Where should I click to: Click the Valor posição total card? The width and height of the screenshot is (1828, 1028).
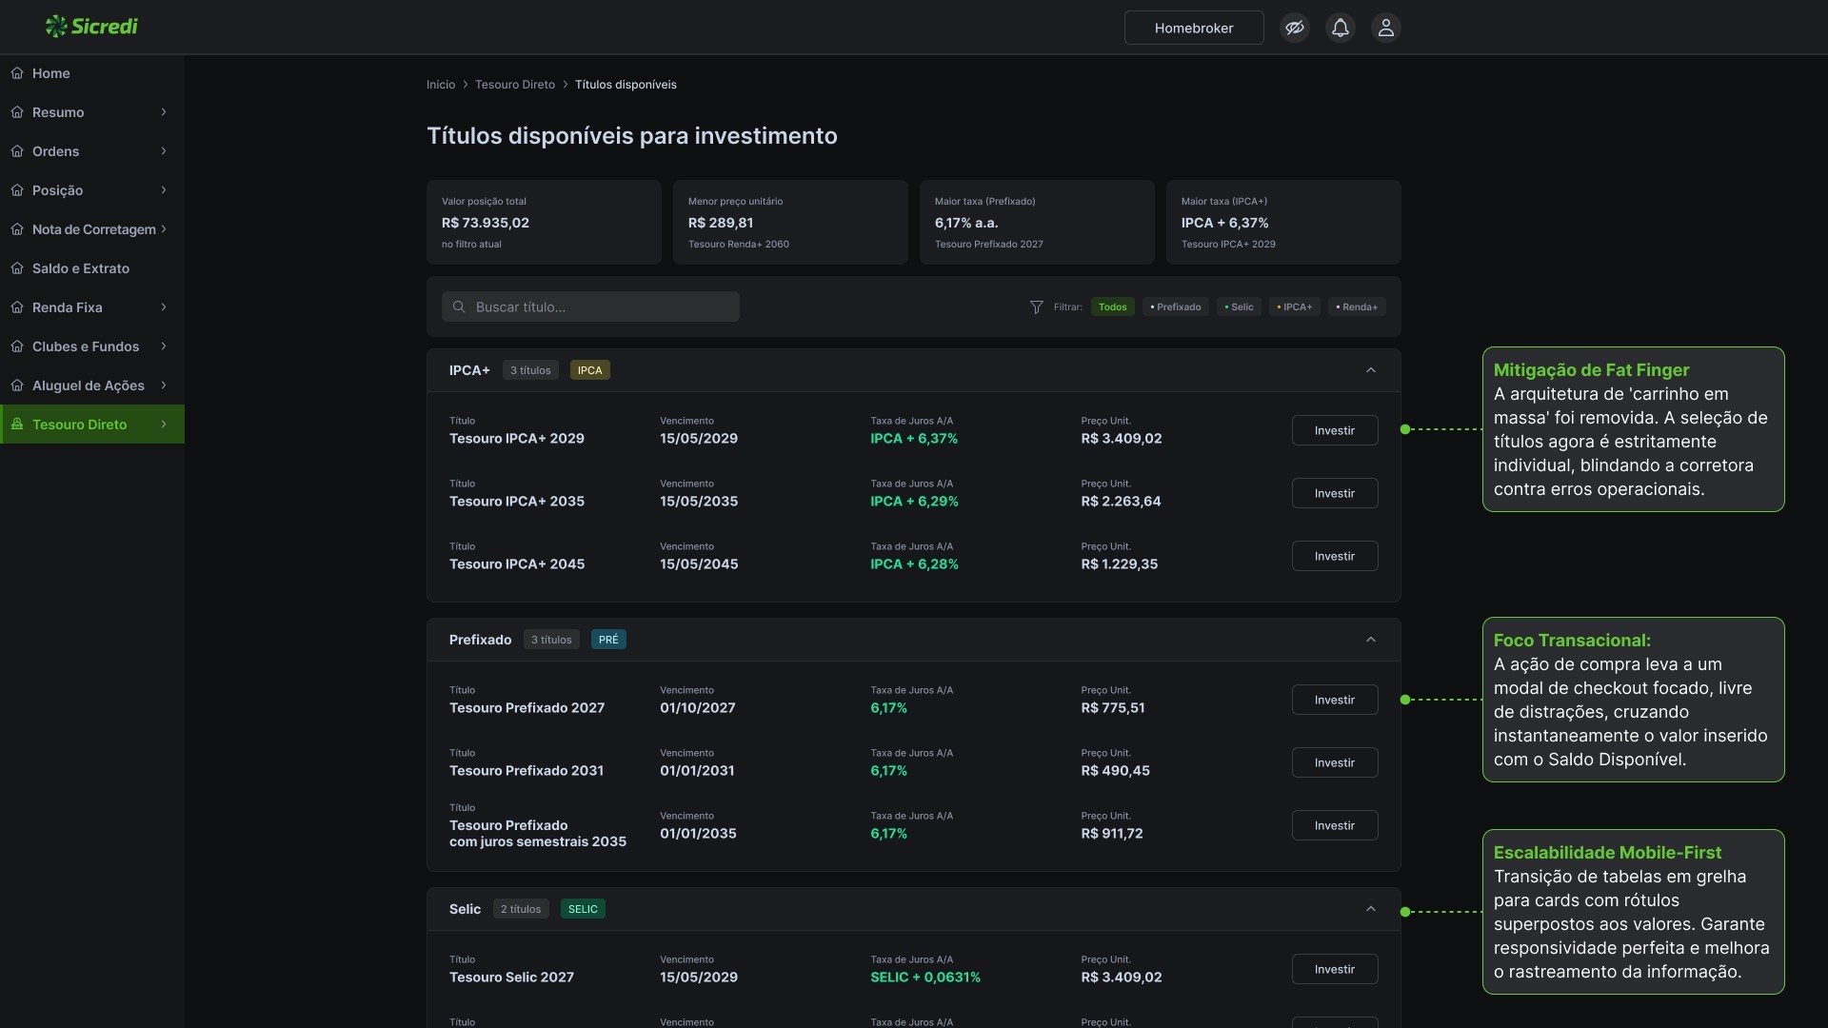544,222
